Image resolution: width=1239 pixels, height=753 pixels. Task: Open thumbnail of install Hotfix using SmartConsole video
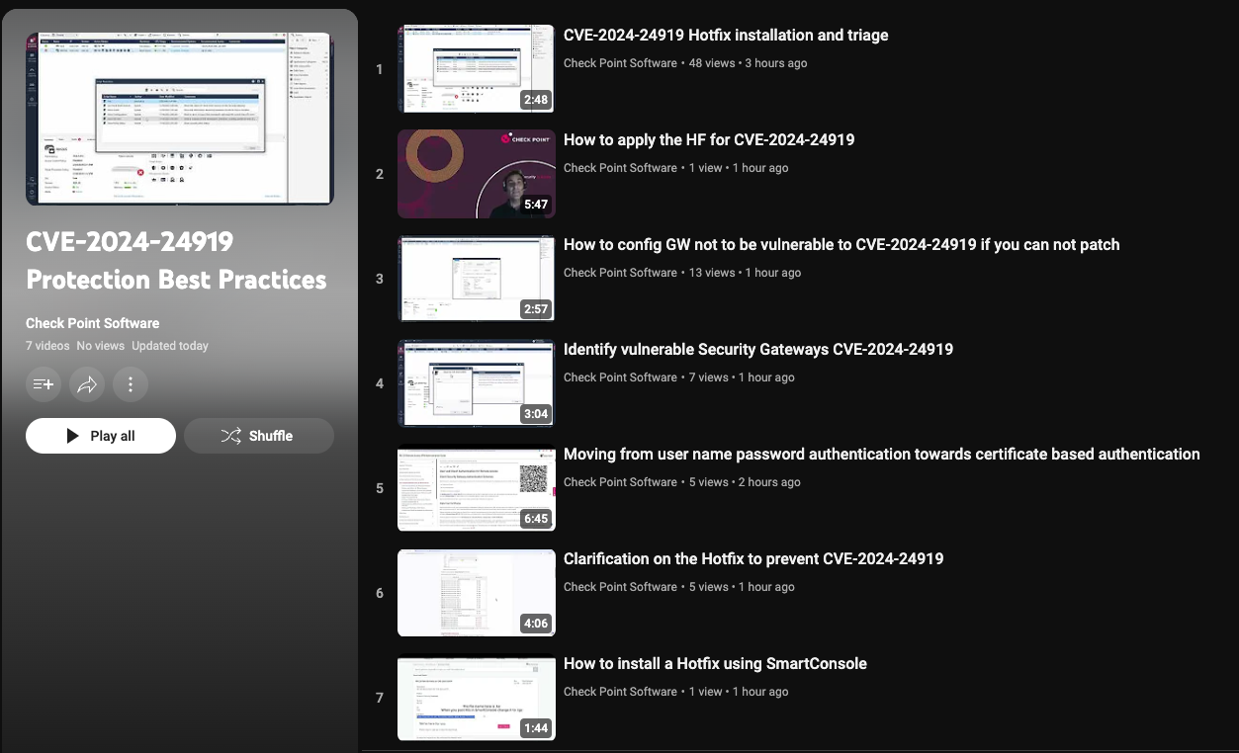(477, 698)
